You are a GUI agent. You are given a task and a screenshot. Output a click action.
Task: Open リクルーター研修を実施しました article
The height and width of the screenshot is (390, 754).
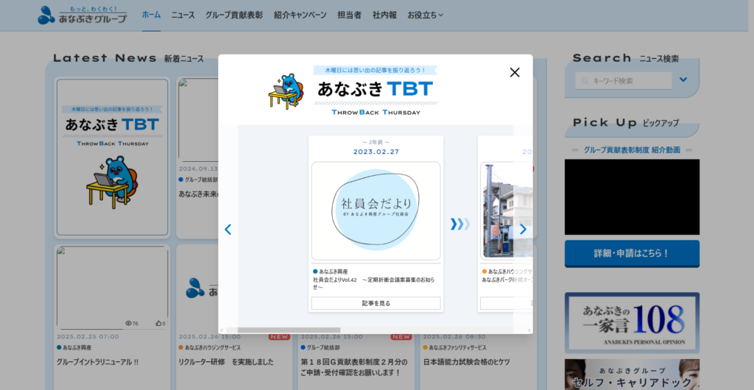point(226,362)
